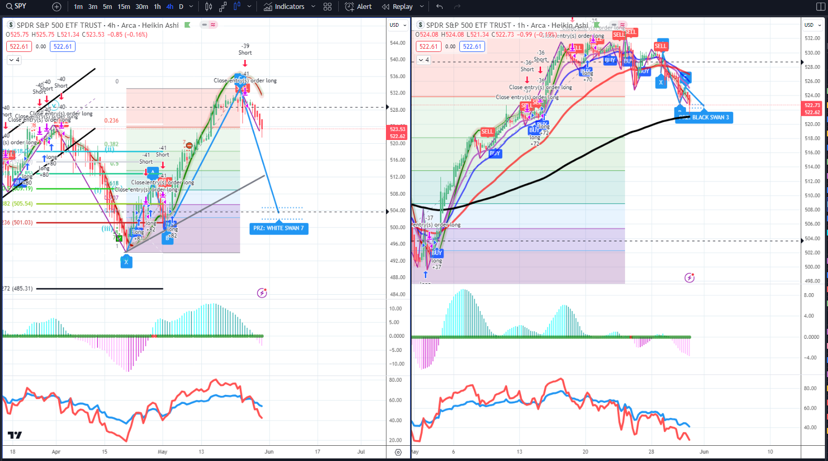Image resolution: width=828 pixels, height=461 pixels.
Task: Click the 523.53 price label on 4h axis
Action: (x=397, y=129)
